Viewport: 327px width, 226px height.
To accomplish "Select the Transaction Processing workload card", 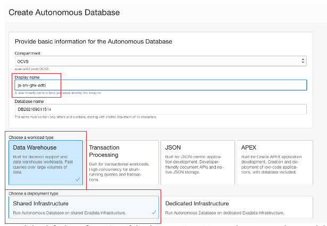I will 123,162.
